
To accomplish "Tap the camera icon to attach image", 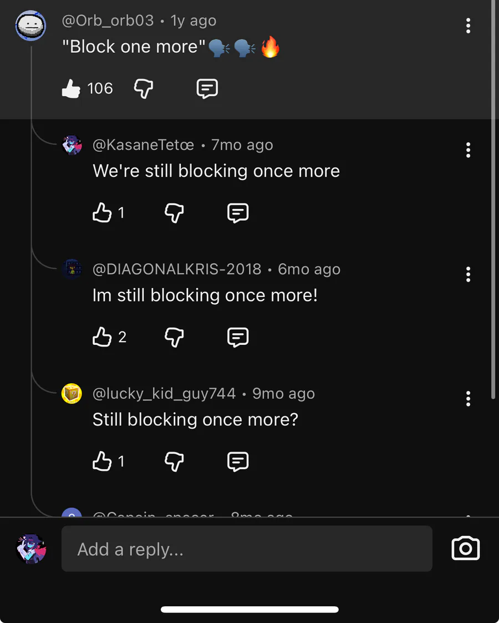I will 466,549.
